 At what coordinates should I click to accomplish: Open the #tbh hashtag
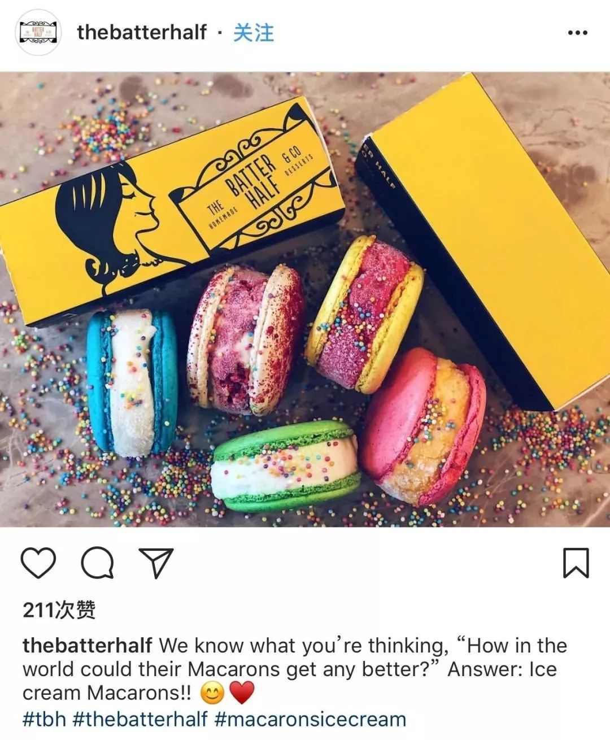click(44, 719)
